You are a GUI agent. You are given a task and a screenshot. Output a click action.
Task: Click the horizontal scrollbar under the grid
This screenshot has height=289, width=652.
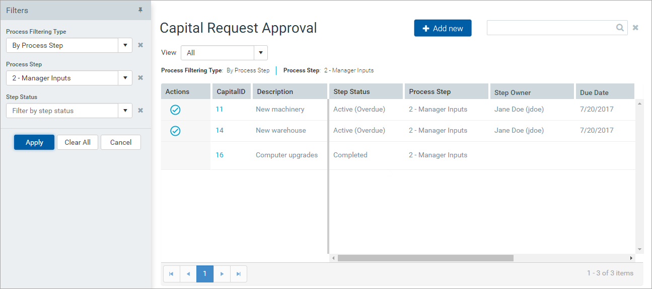click(x=425, y=258)
